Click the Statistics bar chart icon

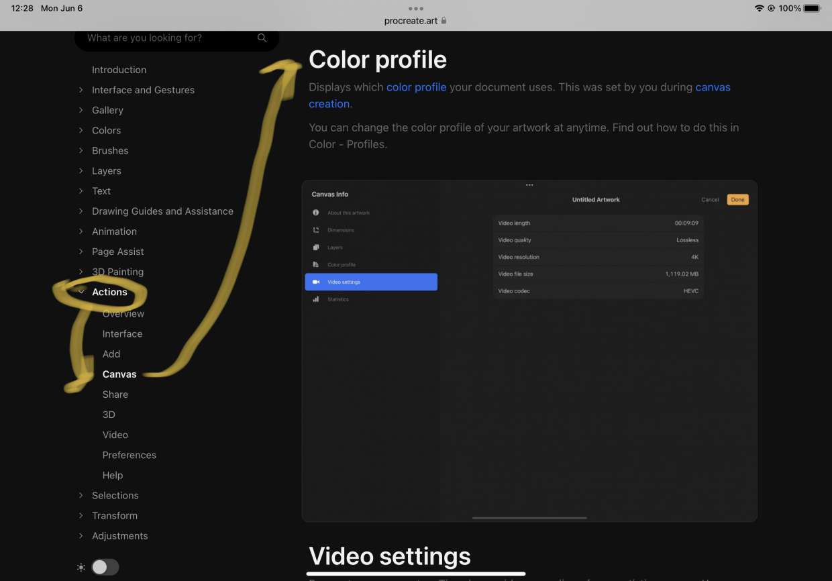click(x=315, y=299)
